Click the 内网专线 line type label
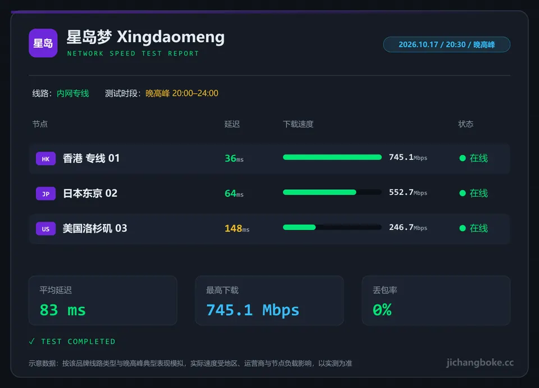539x388 pixels. pyautogui.click(x=73, y=93)
